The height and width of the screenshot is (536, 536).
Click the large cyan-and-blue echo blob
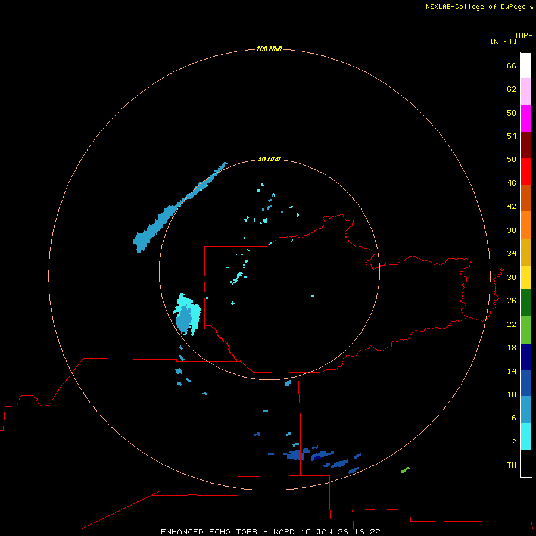coord(186,314)
